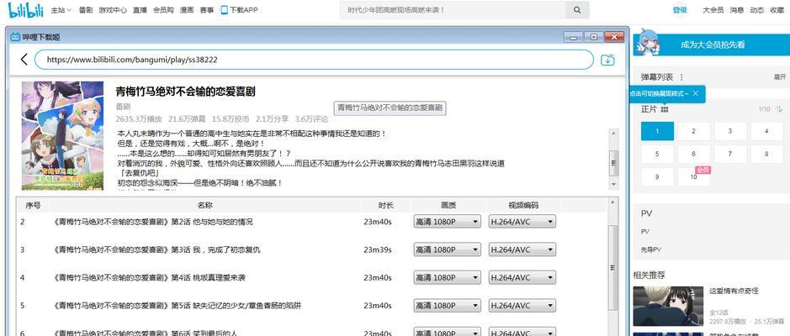
Task: Open 会员购 in the header
Action: coord(163,9)
